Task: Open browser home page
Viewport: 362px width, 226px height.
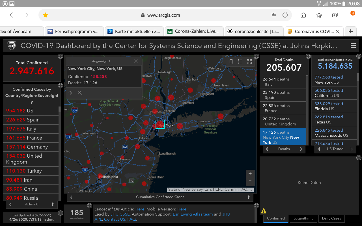Action: coord(303,15)
